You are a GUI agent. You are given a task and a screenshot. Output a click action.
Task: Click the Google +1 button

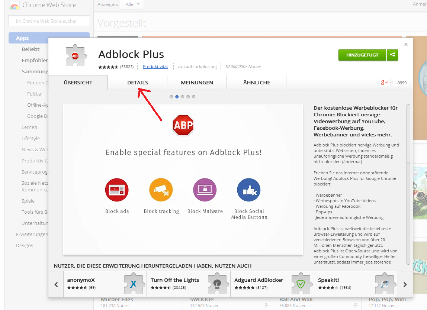pyautogui.click(x=385, y=83)
